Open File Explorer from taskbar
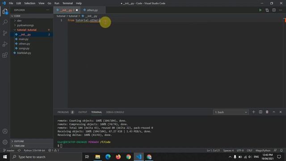The image size is (286, 161). point(97,157)
